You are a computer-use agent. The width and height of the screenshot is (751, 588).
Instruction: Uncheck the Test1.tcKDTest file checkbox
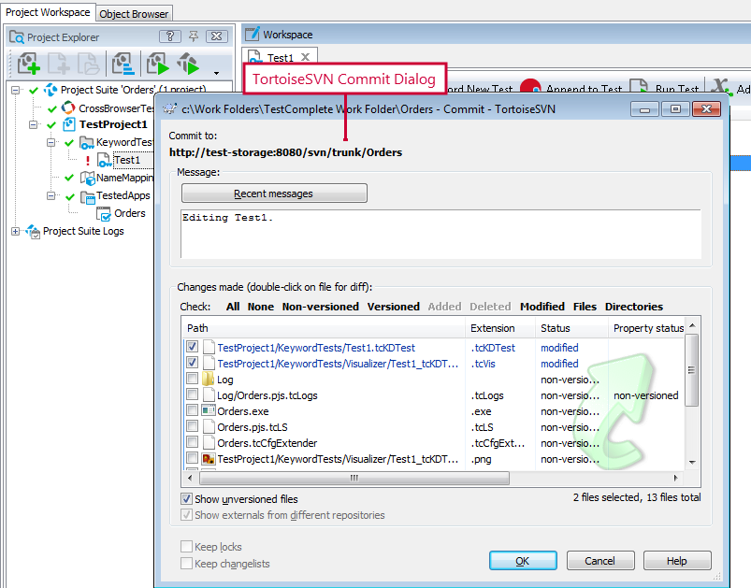[192, 348]
